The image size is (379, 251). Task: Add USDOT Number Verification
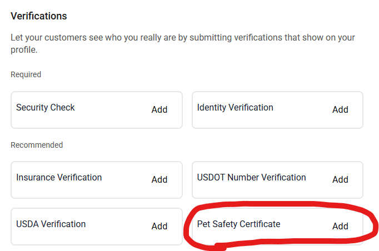340,180
